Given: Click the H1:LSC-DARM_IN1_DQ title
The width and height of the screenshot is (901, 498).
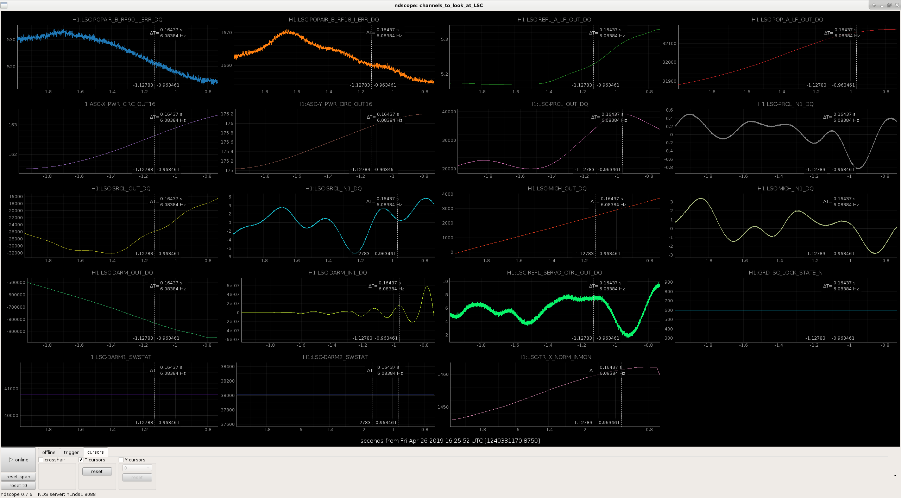Looking at the screenshot, I should coord(338,273).
